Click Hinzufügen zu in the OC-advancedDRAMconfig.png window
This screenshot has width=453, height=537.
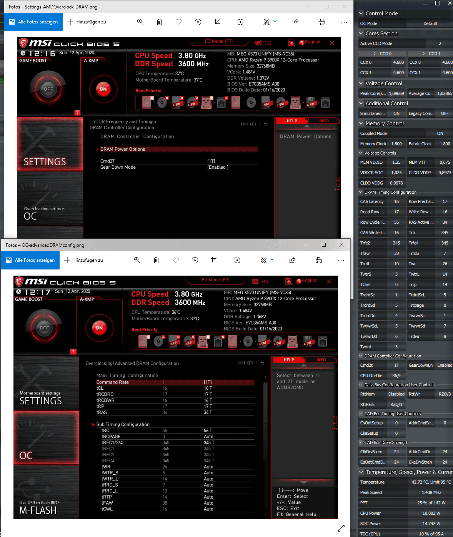(83, 260)
